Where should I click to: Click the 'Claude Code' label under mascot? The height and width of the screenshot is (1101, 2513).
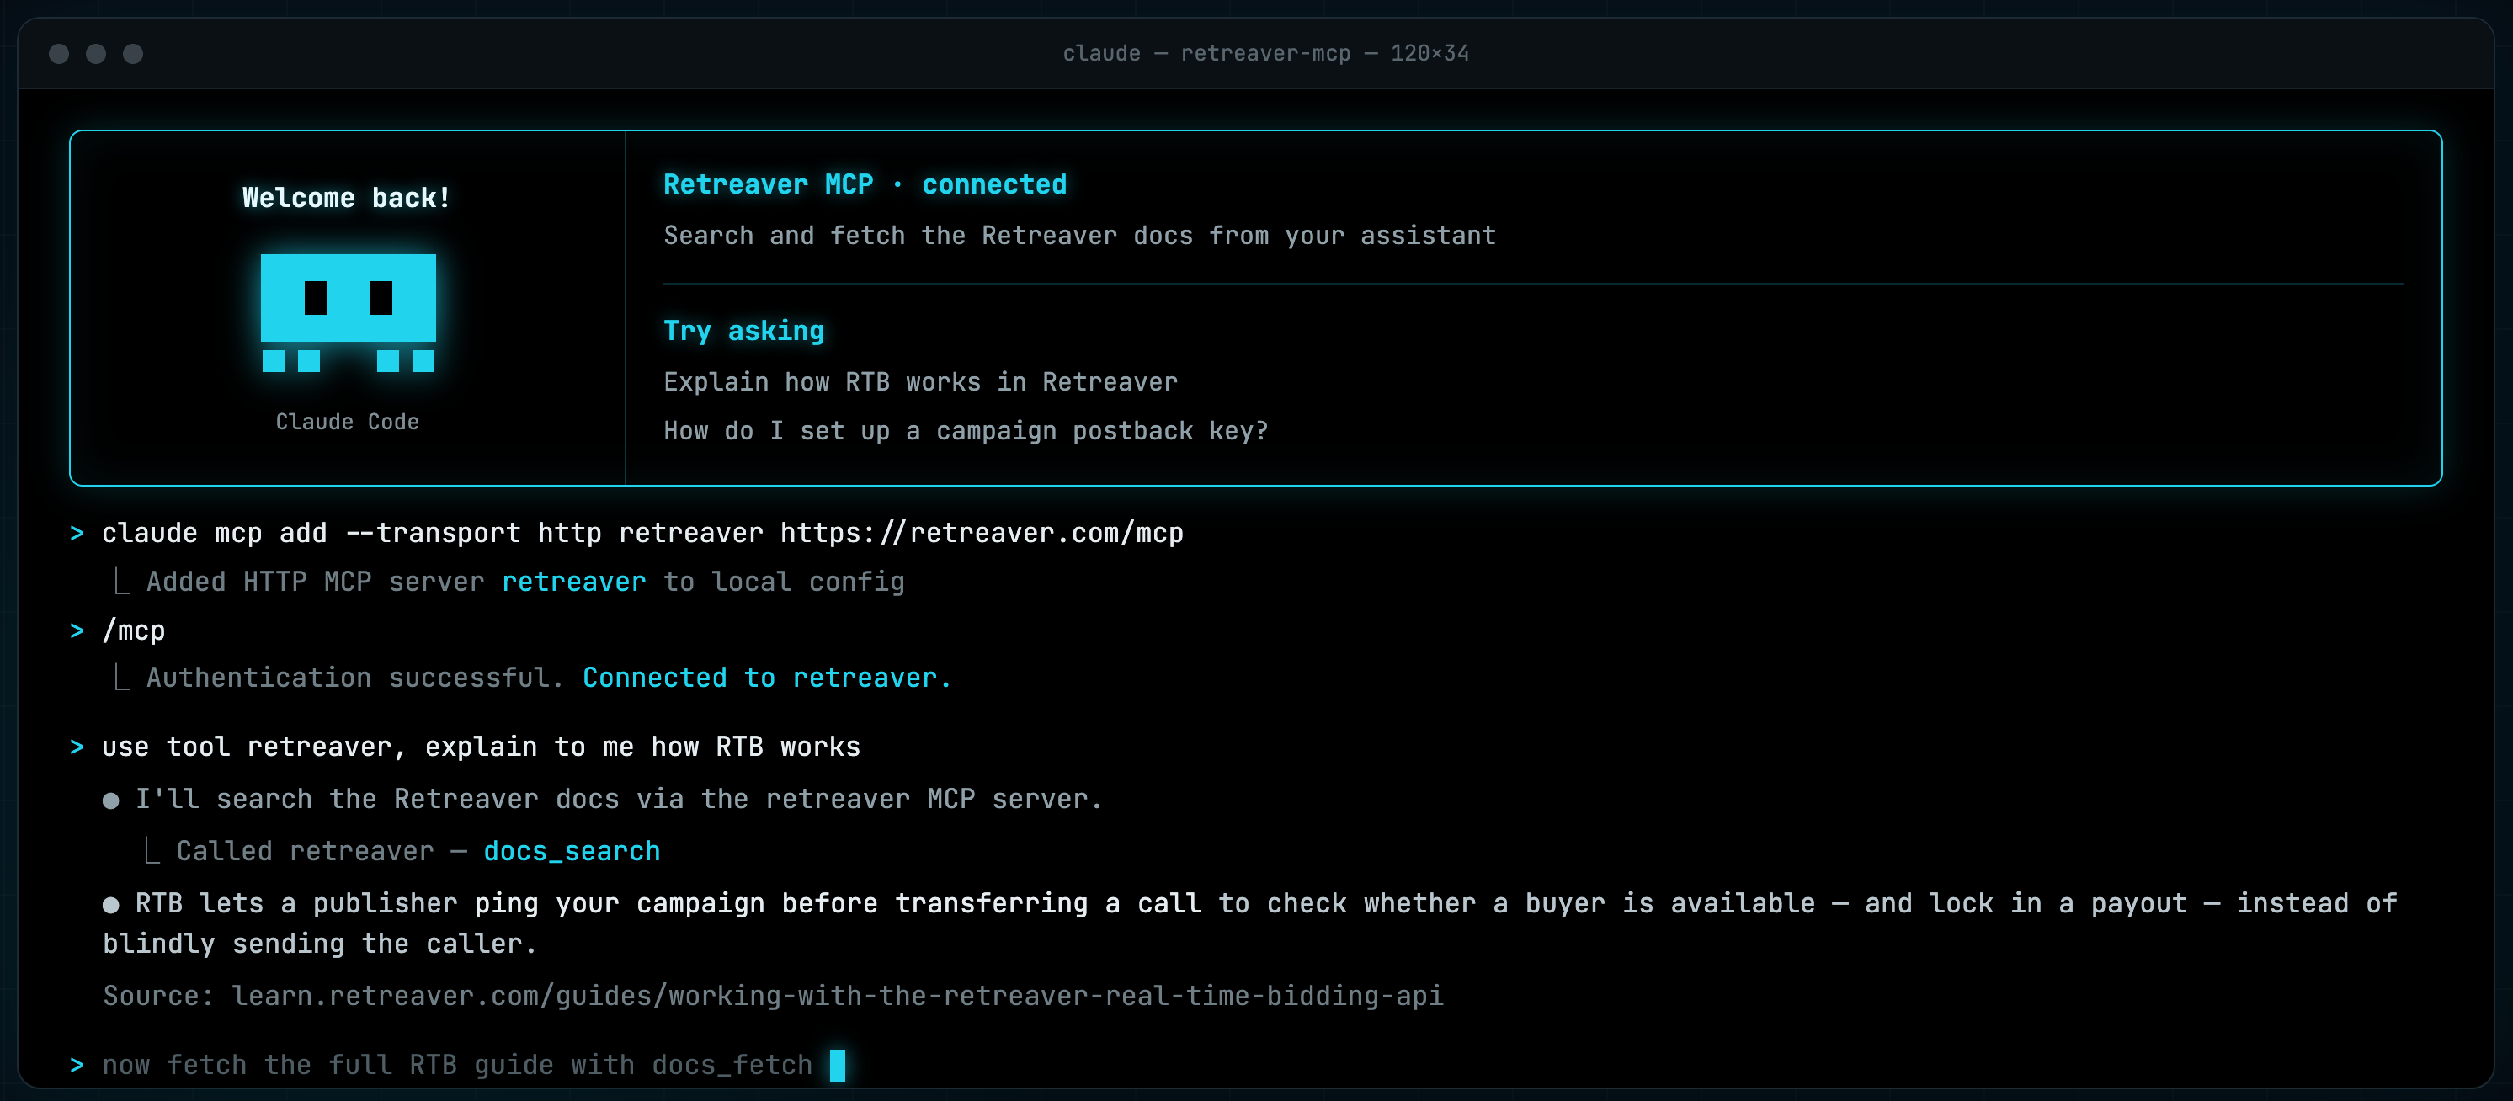coord(348,421)
